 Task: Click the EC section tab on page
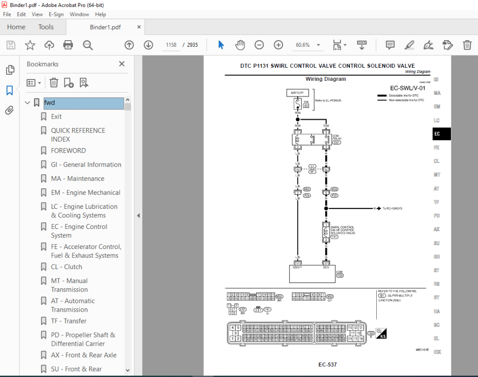pyautogui.click(x=441, y=134)
